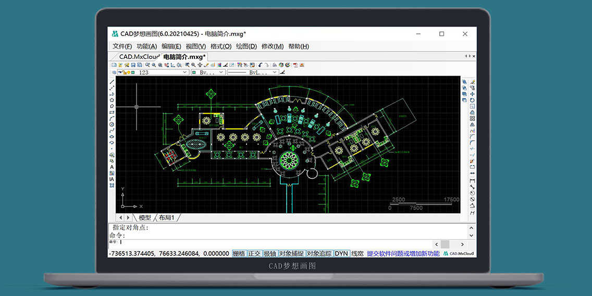
Task: Select the Circle drawing tool
Action: point(112,125)
